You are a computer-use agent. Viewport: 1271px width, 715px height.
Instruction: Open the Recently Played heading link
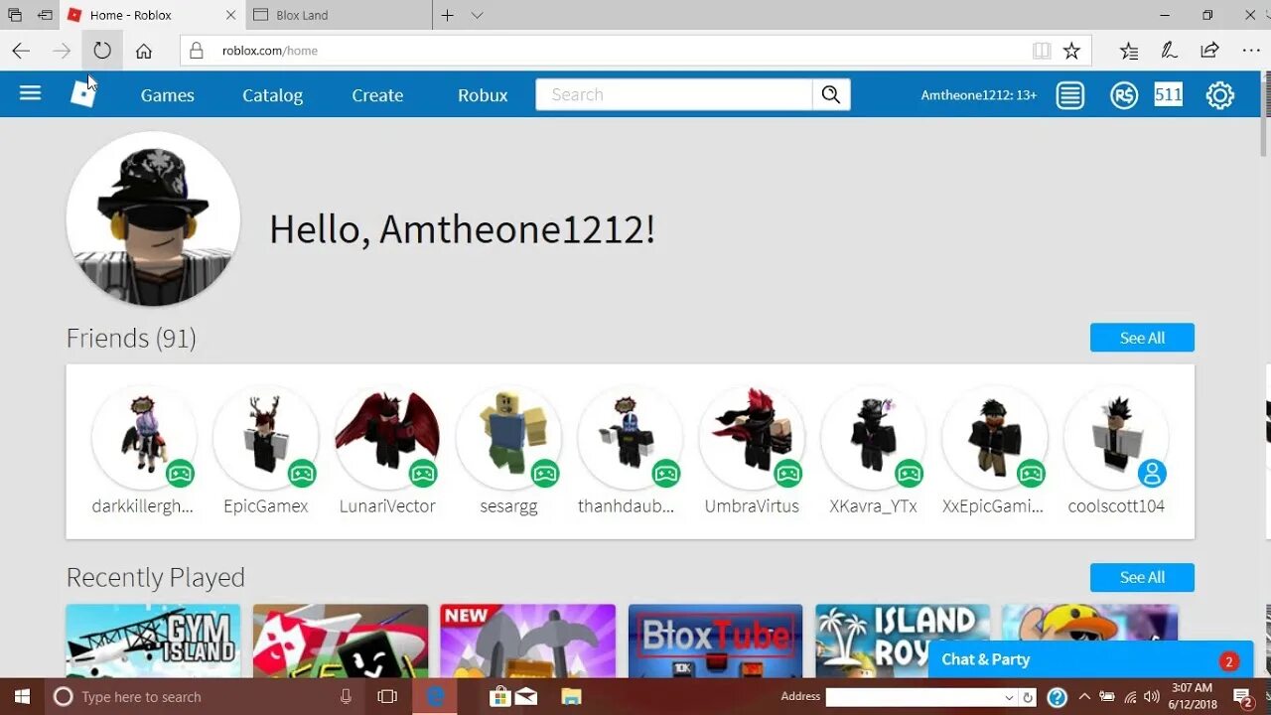coord(155,578)
